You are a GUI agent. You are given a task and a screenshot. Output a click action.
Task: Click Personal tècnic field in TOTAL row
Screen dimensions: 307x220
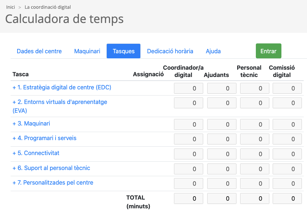pyautogui.click(x=254, y=198)
